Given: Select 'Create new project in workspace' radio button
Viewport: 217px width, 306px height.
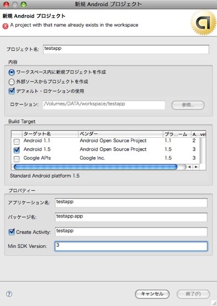Looking at the screenshot, I should (12, 72).
